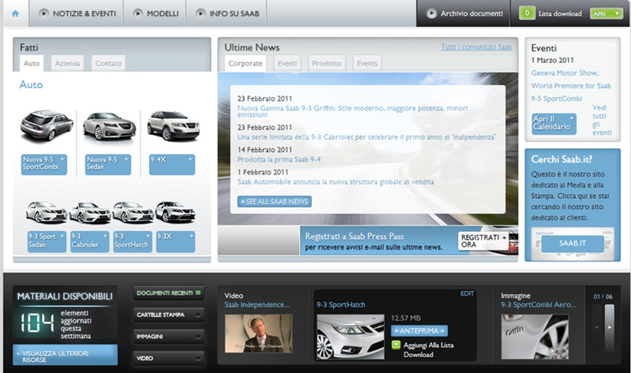631x373 pixels.
Task: Open the Saab 9-3 Griffin news article
Action: 352,111
